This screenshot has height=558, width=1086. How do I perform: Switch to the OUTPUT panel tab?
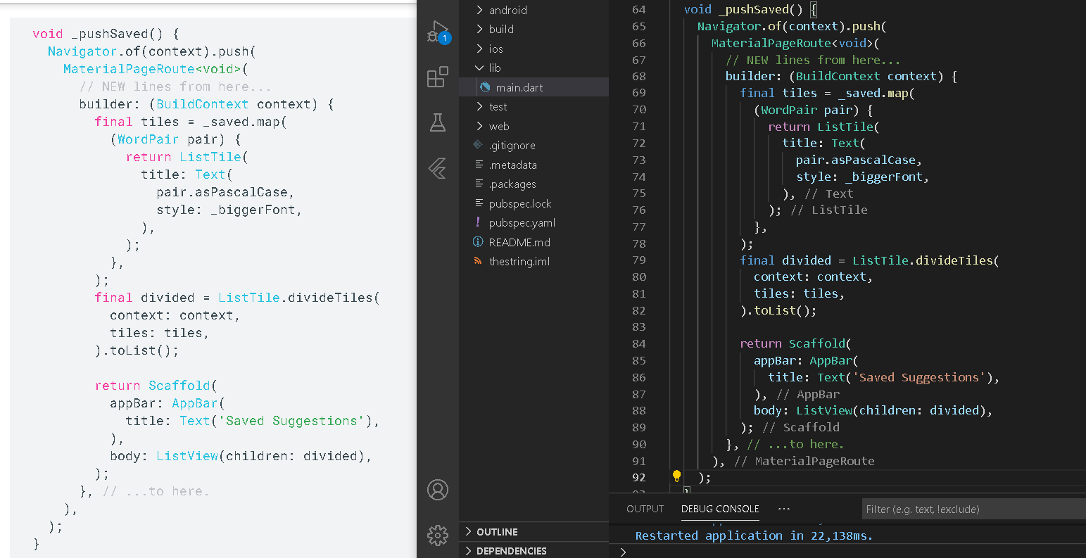645,509
